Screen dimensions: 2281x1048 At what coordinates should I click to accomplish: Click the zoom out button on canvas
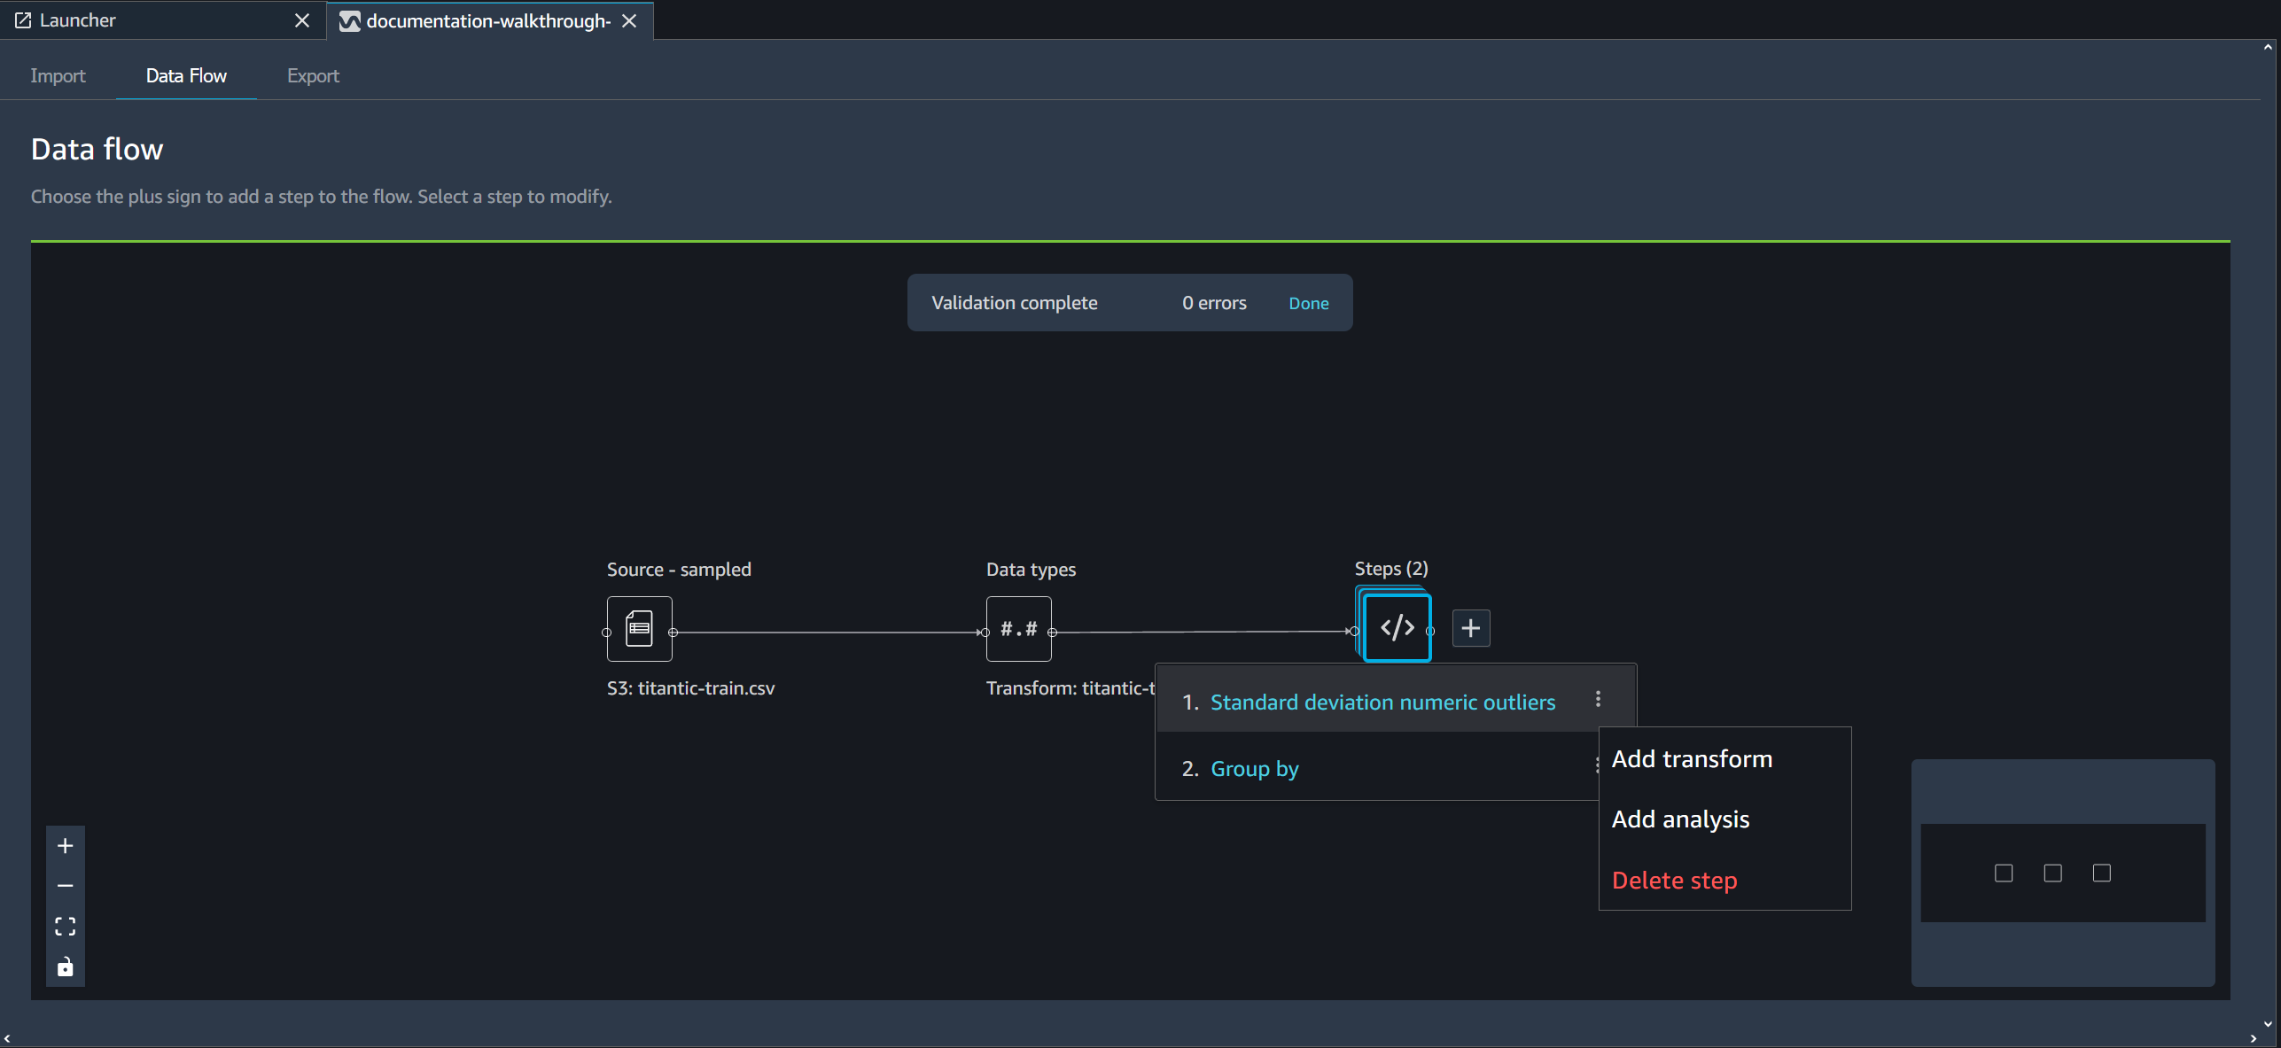click(63, 885)
